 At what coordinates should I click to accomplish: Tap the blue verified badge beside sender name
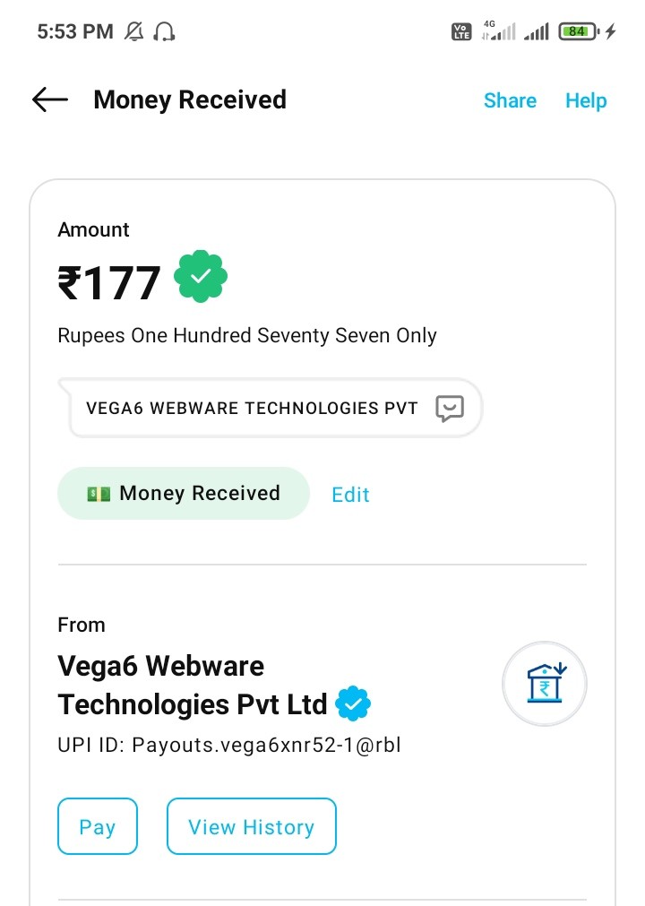click(x=353, y=704)
